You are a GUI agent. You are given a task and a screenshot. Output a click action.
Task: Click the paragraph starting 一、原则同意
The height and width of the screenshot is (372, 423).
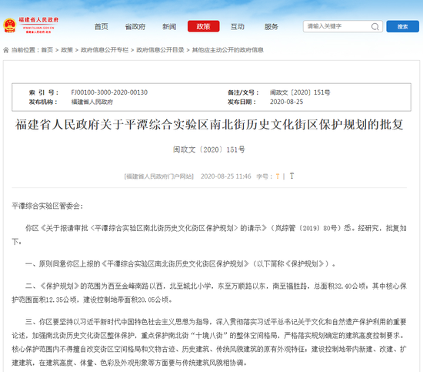pyautogui.click(x=180, y=264)
